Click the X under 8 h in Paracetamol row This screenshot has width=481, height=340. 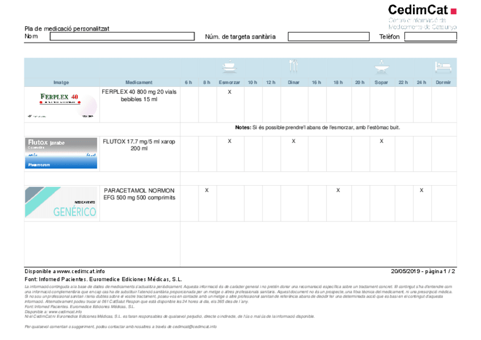(207, 190)
